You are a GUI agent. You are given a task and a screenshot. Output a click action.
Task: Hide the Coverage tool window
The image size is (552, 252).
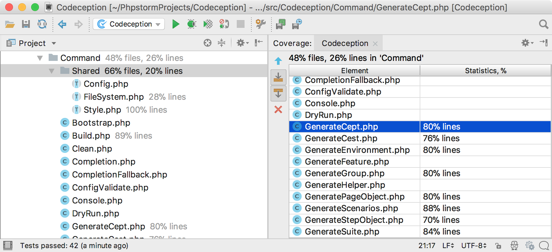click(544, 43)
